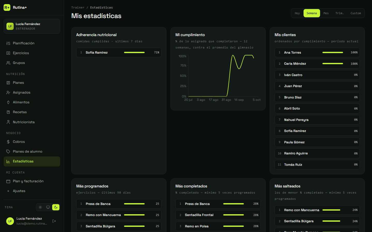Choose the Custom date range tab
Image resolution: width=372 pixels, height=232 pixels.
point(356,13)
